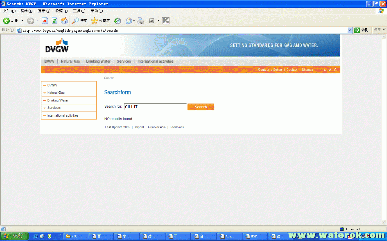The image size is (387, 241).
Task: Print the page with the printer icon
Action: (x=141, y=21)
